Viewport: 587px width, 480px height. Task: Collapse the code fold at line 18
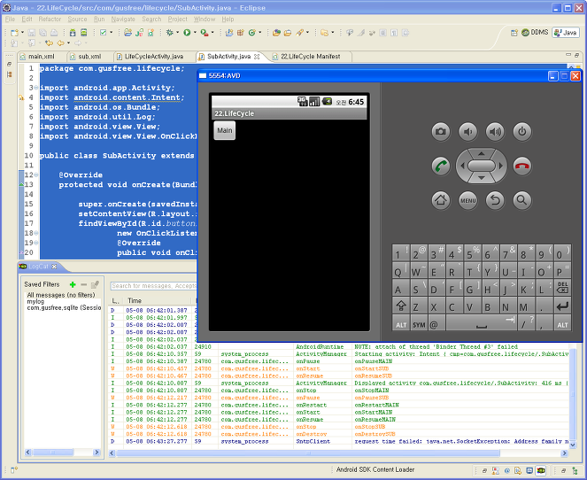(x=36, y=233)
